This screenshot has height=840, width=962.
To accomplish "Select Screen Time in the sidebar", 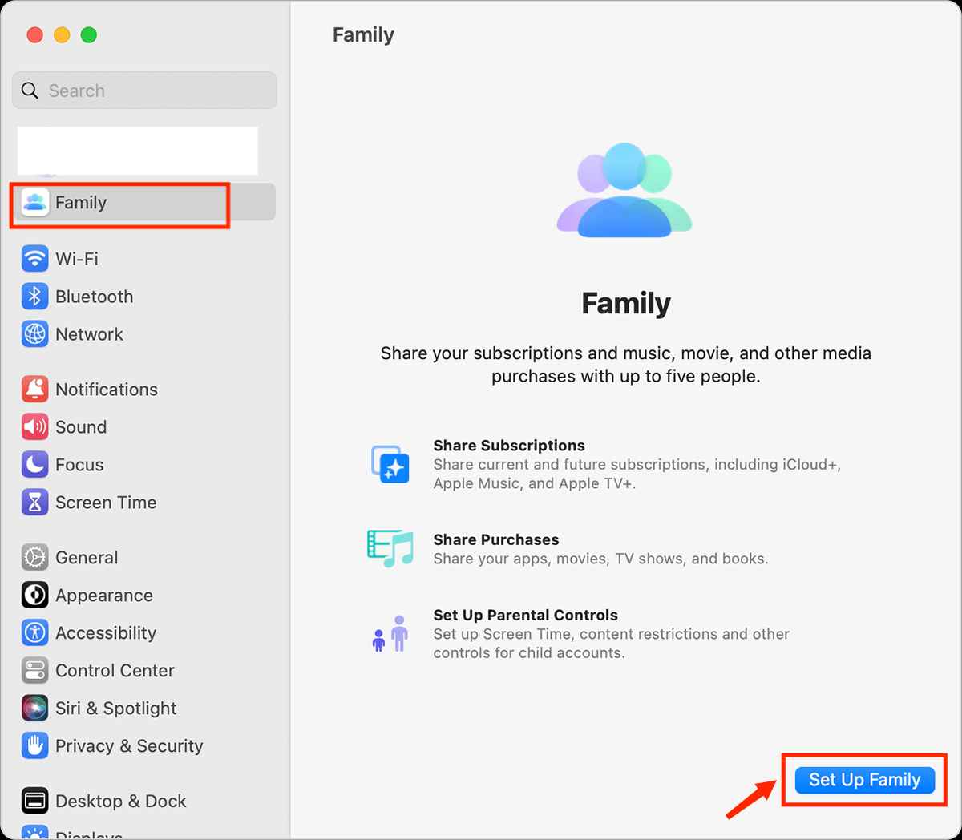I will pos(144,503).
